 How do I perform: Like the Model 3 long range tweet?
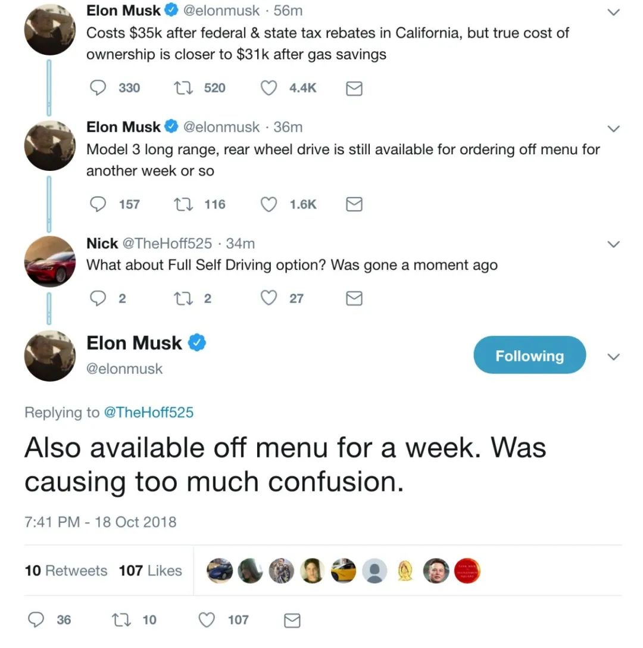[269, 205]
